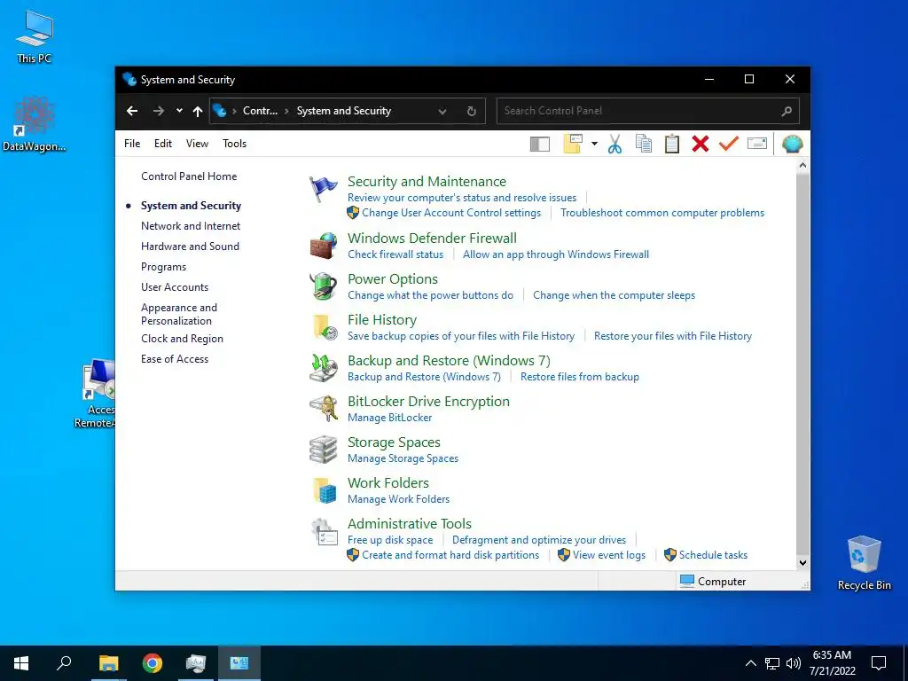Screen dimensions: 908x681
Task: Click in the Search Control Panel field
Action: pos(647,111)
